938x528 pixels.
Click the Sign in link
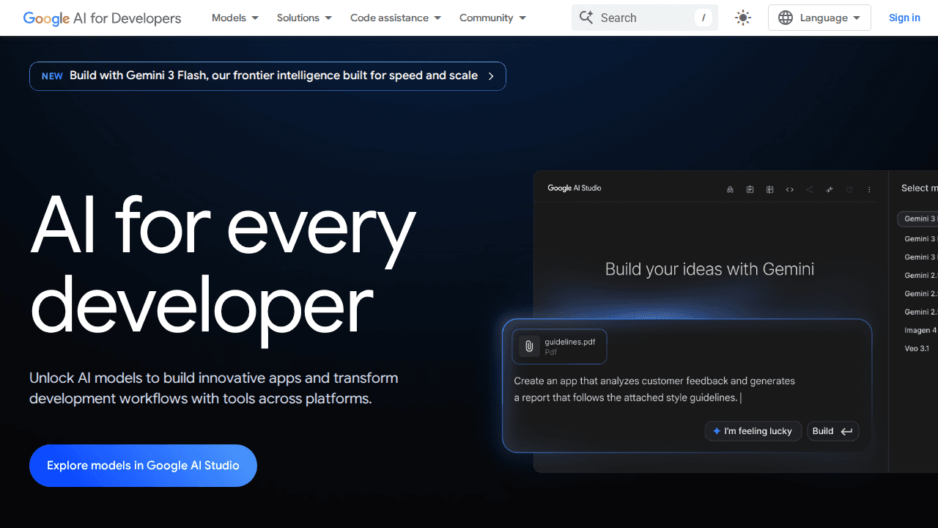tap(904, 18)
